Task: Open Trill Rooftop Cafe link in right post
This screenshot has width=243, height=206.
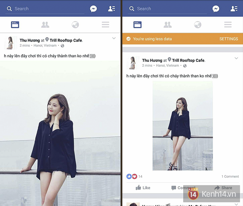Action: click(188, 60)
